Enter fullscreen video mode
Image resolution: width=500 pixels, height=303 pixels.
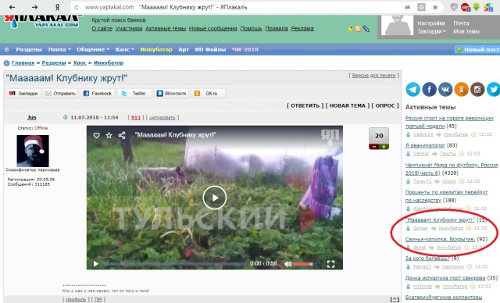coord(330,264)
